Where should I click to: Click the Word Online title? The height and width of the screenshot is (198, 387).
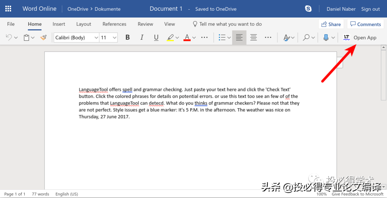39,9
